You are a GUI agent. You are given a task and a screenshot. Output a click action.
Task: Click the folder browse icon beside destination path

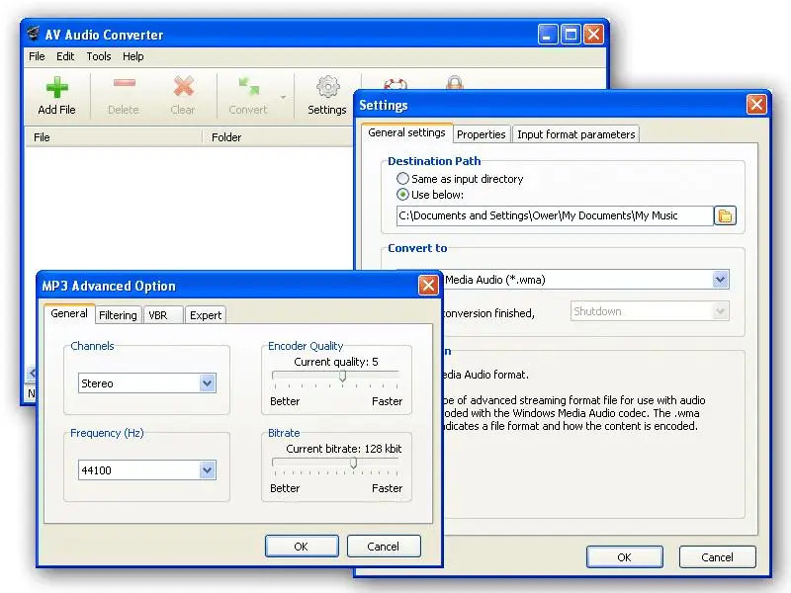pyautogui.click(x=725, y=215)
